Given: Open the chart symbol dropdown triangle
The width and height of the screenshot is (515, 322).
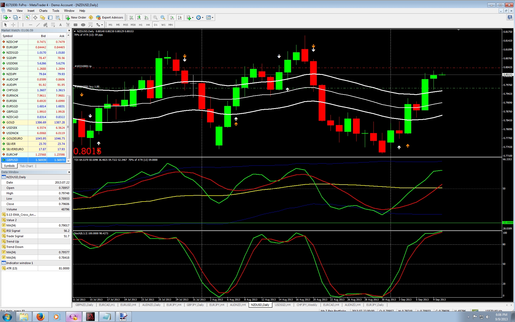Looking at the screenshot, I should (75, 31).
